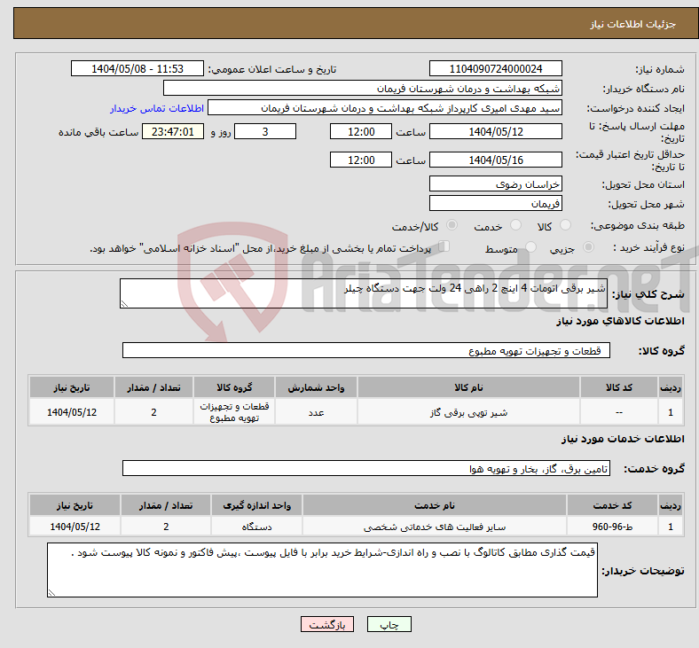Click the نام خدمت column header
The width and height of the screenshot is (699, 648).
point(435,505)
